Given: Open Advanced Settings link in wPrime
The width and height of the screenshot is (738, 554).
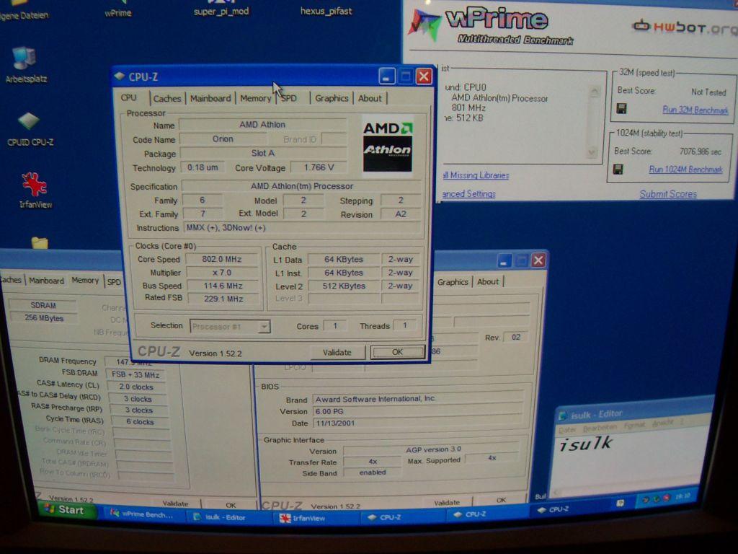Looking at the screenshot, I should (468, 193).
